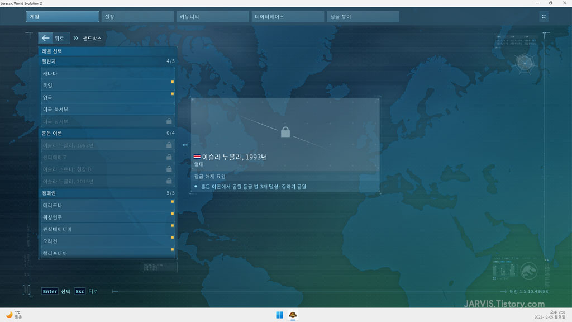Select the 오리건 campaign level
The image size is (572, 322).
[x=108, y=241]
